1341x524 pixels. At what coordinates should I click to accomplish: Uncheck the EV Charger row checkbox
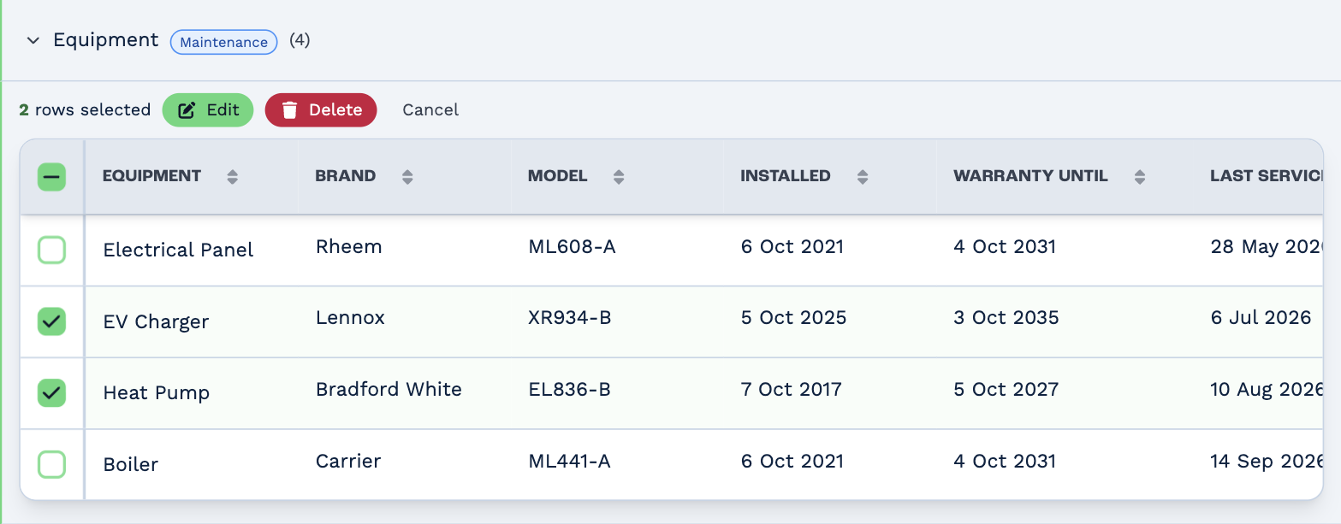51,321
